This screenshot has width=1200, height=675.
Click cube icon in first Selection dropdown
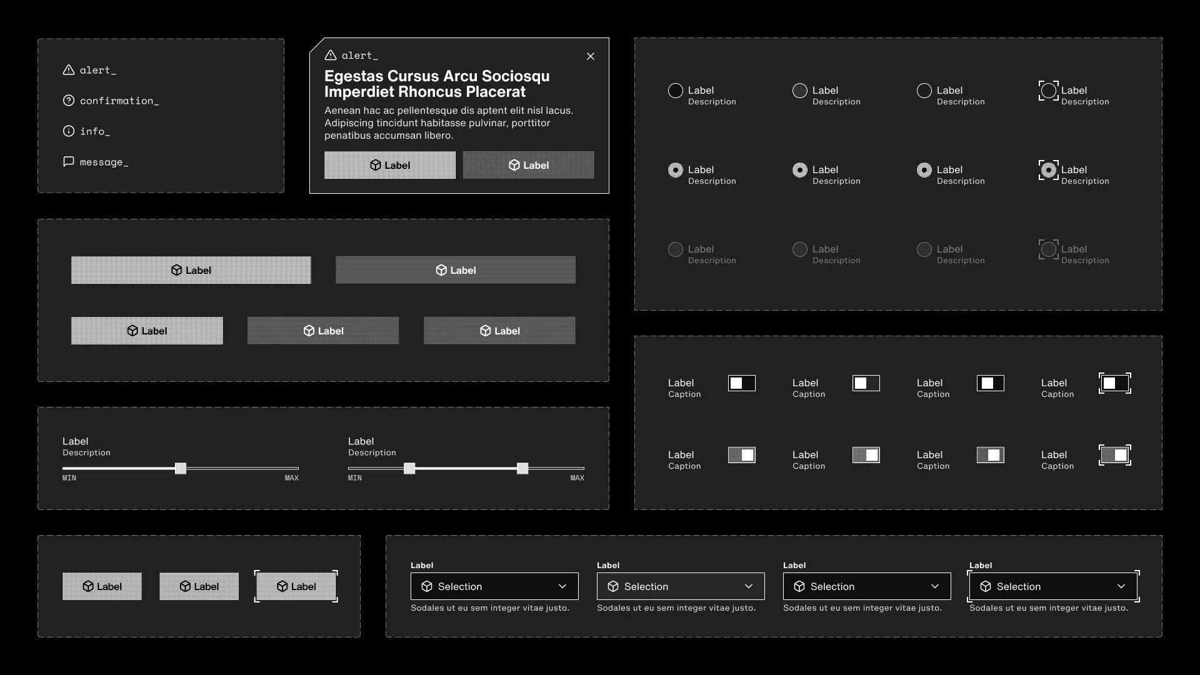click(427, 586)
